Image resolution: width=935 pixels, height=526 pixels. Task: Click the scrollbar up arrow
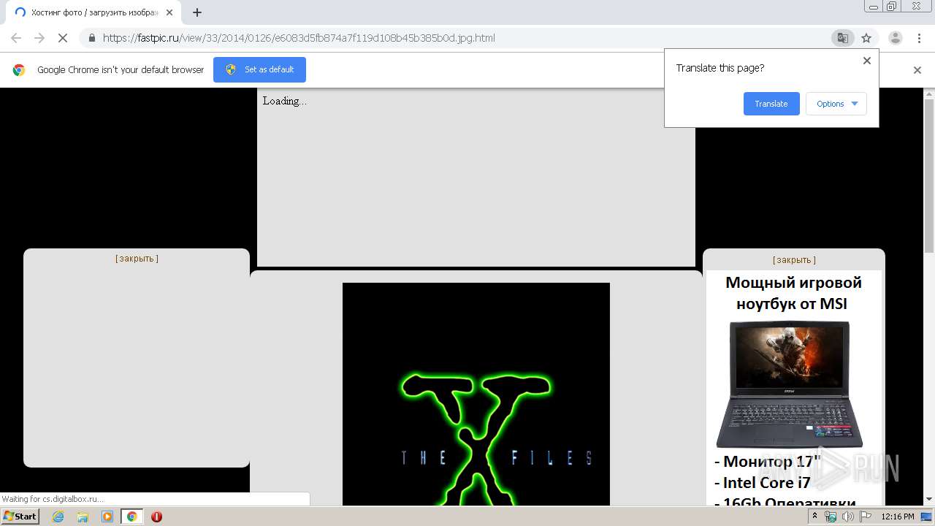click(x=929, y=94)
